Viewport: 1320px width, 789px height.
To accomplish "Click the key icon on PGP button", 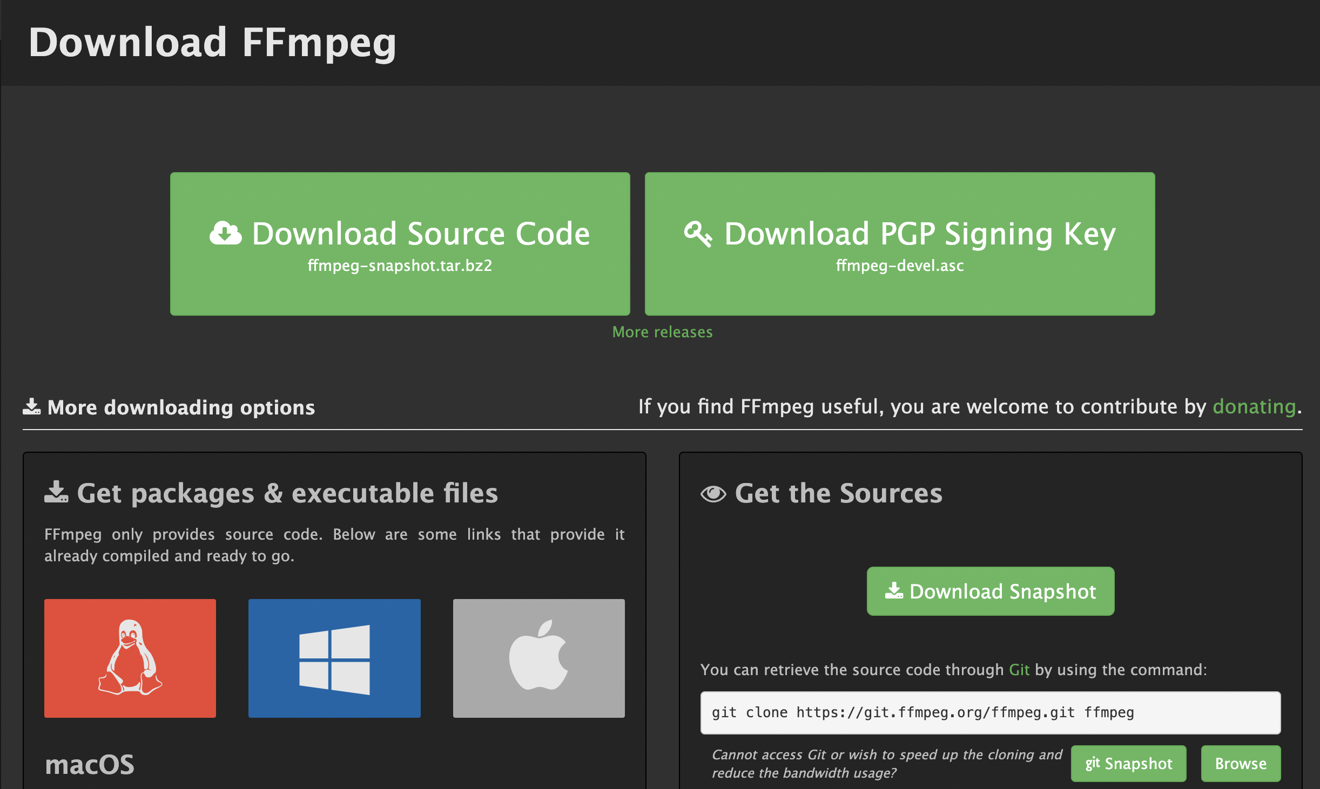I will pyautogui.click(x=698, y=234).
